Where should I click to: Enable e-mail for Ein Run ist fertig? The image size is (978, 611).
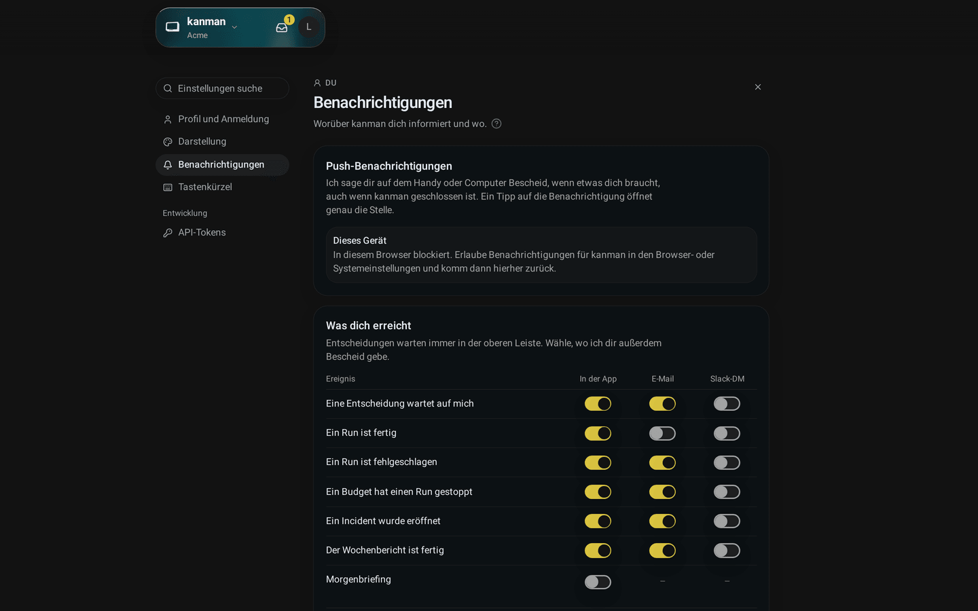coord(662,433)
